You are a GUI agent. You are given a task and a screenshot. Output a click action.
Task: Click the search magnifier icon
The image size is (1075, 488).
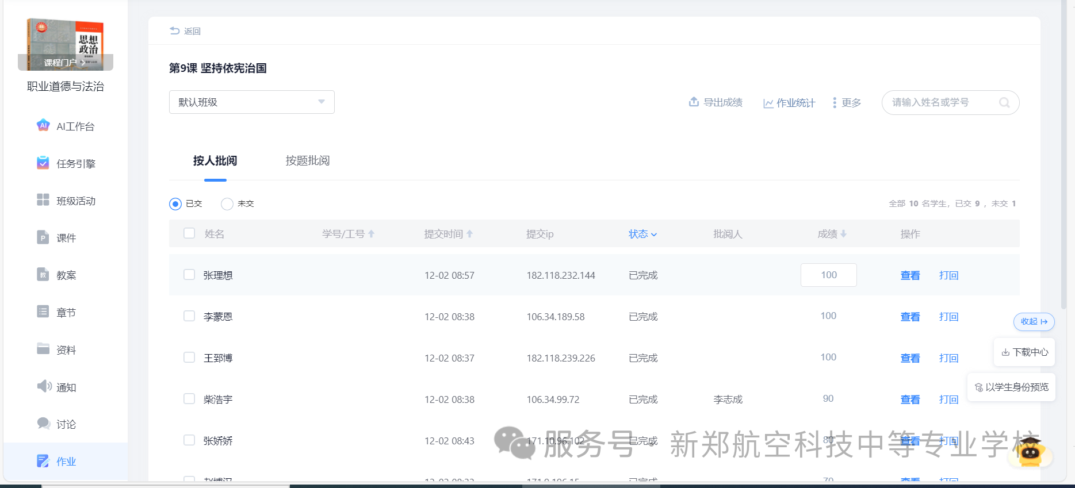coord(1004,102)
